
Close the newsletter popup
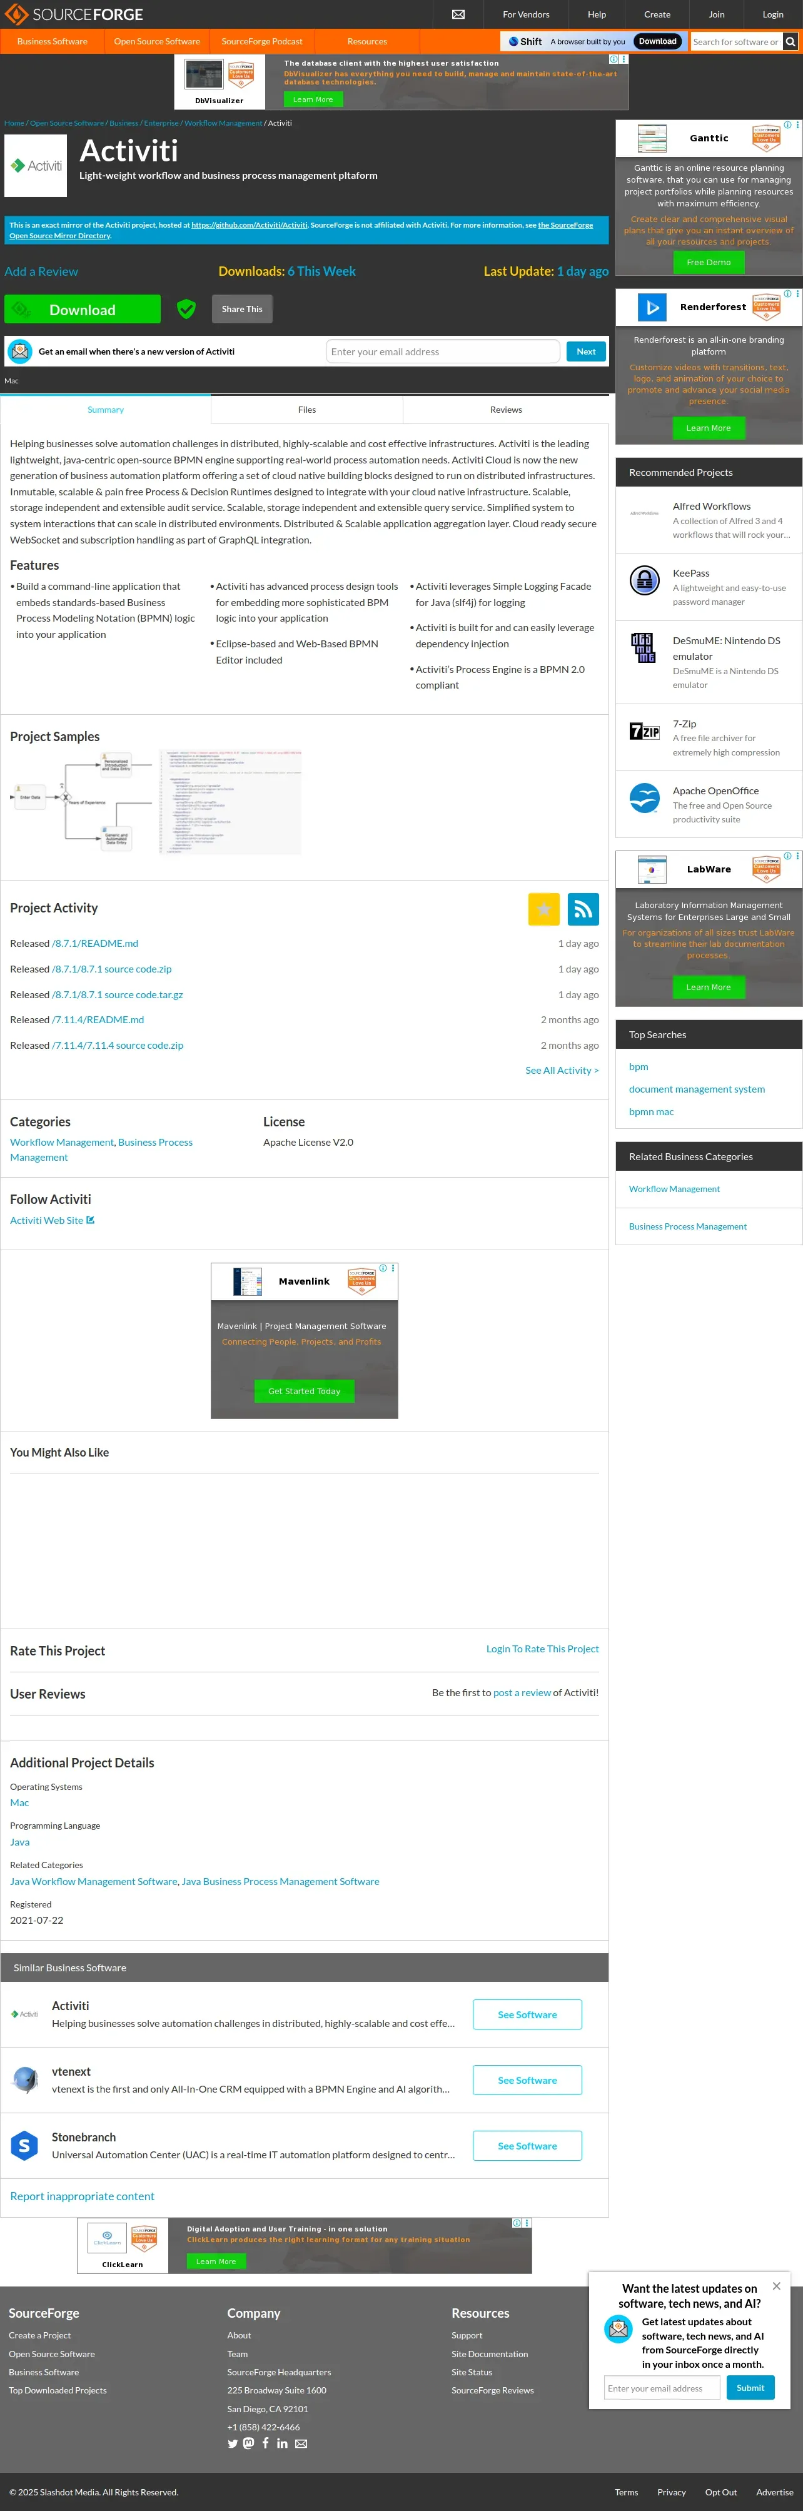point(775,2286)
